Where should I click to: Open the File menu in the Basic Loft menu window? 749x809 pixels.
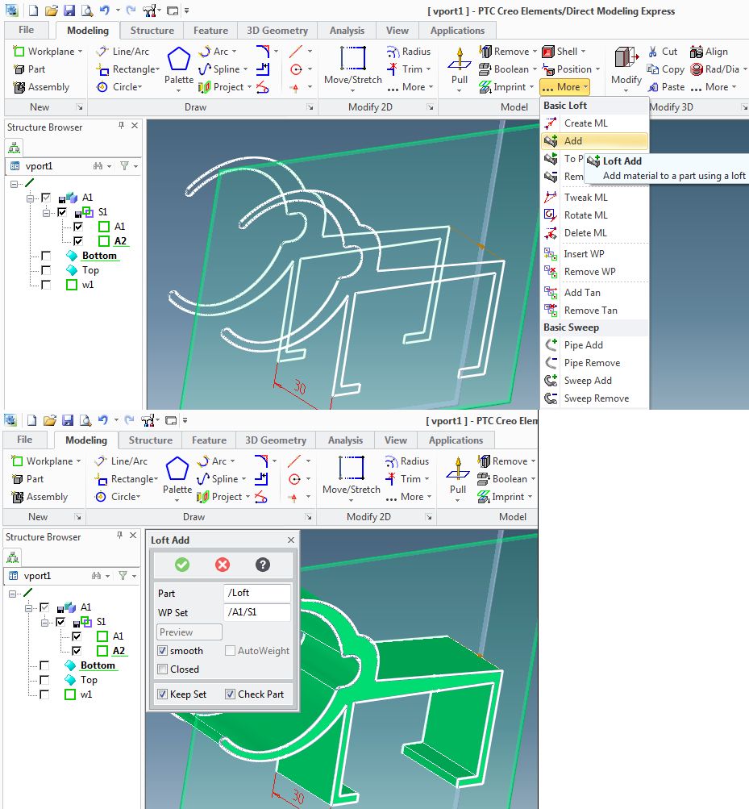coord(26,30)
